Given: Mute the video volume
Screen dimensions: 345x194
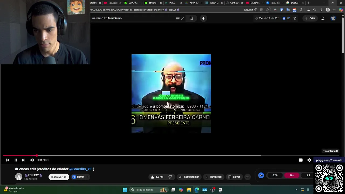Looking at the screenshot, I should (x=32, y=160).
